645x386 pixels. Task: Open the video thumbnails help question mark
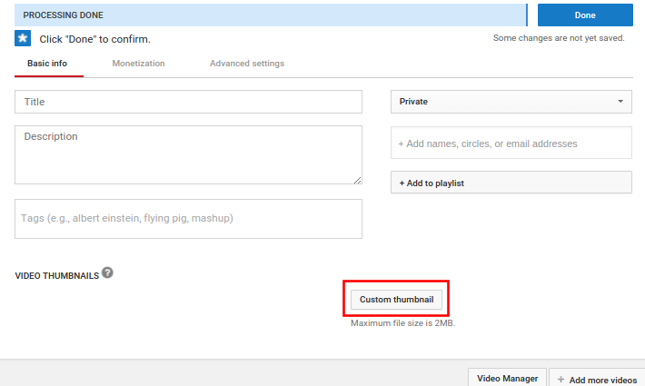pyautogui.click(x=107, y=272)
